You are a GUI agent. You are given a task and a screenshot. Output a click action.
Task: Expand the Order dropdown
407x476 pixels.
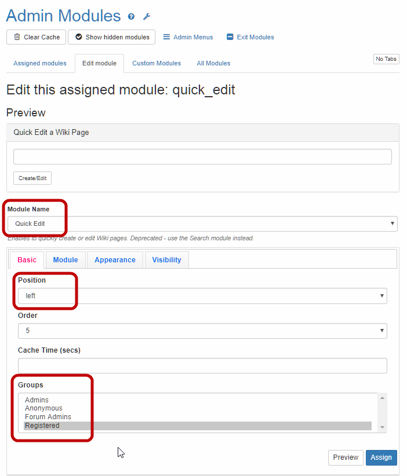202,331
